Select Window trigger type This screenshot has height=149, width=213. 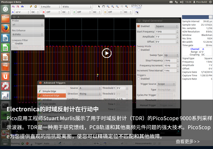pyautogui.click(x=52, y=100)
